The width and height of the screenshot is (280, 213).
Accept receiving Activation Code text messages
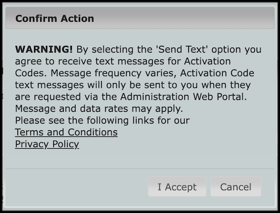coord(177,187)
